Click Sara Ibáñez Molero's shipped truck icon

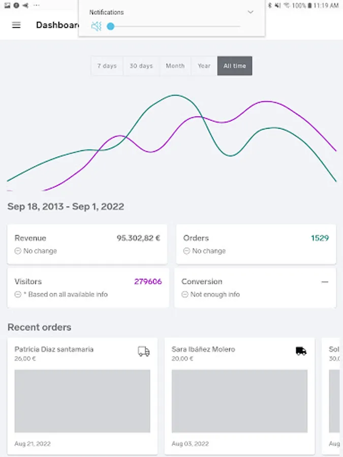coord(301,351)
